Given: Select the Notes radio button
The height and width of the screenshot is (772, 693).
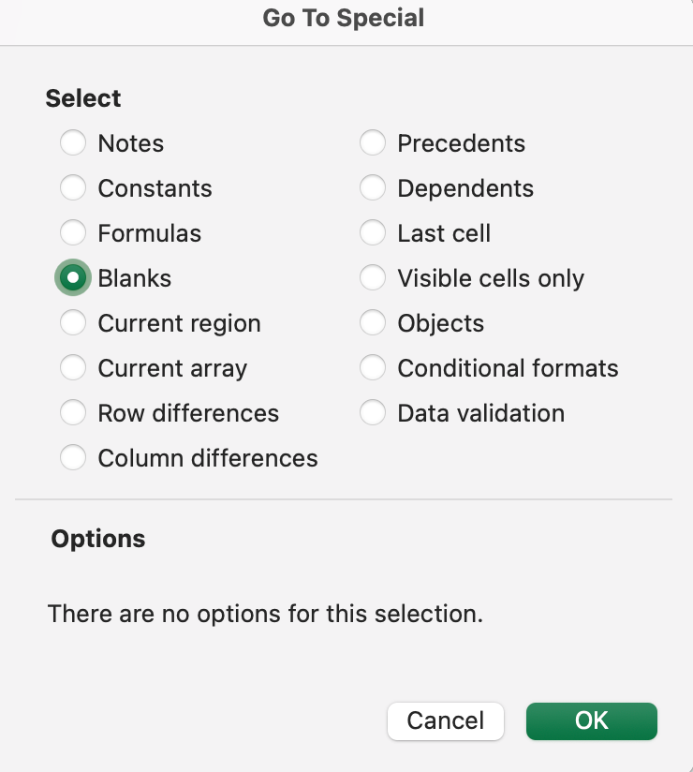Looking at the screenshot, I should tap(73, 143).
